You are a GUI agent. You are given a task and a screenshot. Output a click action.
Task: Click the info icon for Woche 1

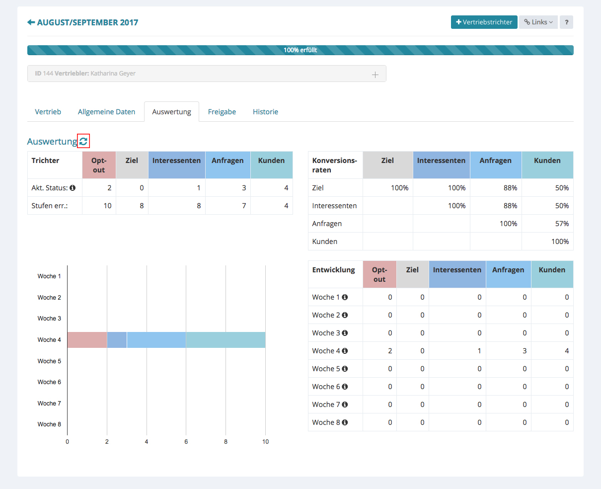[345, 297]
